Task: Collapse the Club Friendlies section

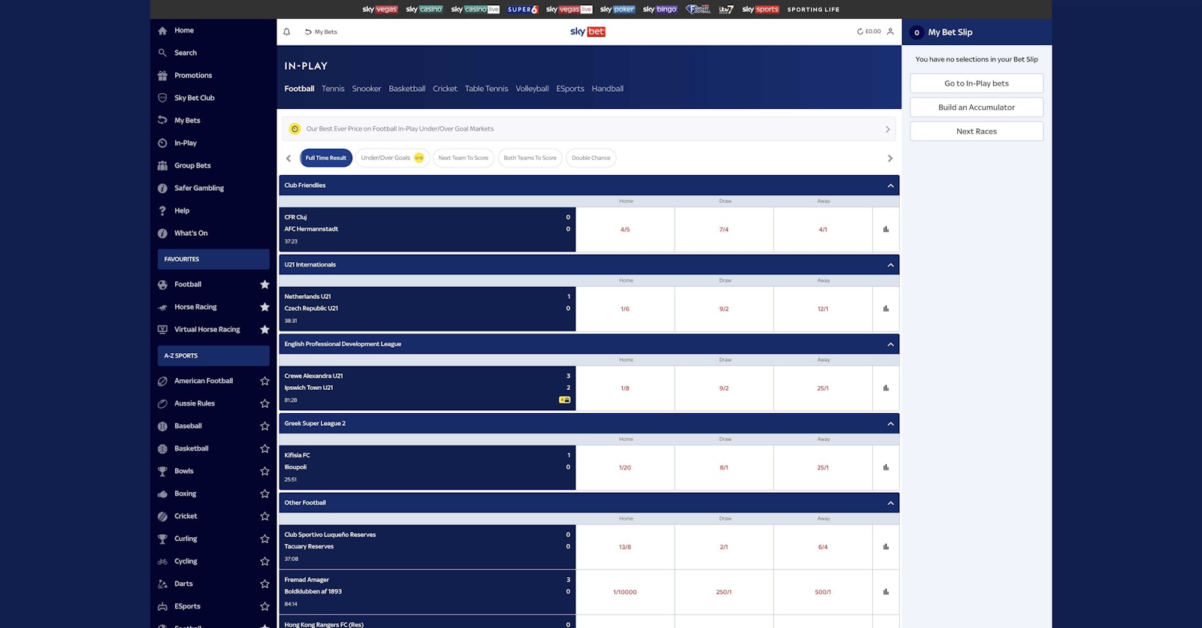Action: point(890,186)
